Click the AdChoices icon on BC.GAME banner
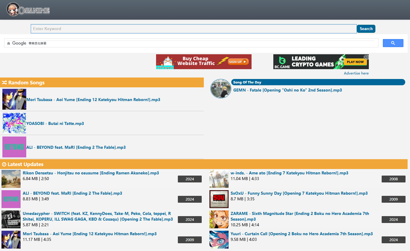410x251 pixels. click(366, 57)
